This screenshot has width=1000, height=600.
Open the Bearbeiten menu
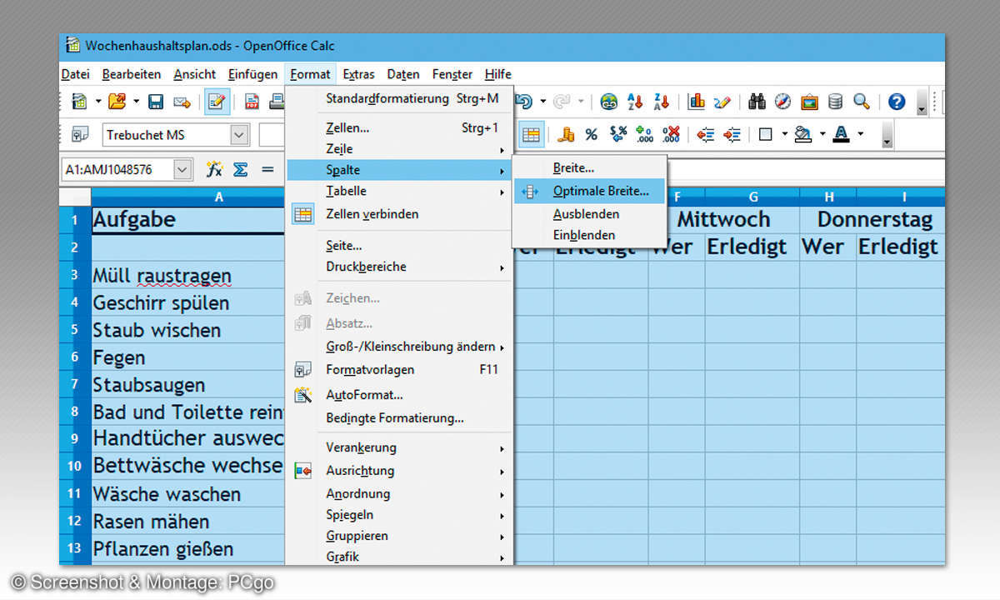click(132, 74)
